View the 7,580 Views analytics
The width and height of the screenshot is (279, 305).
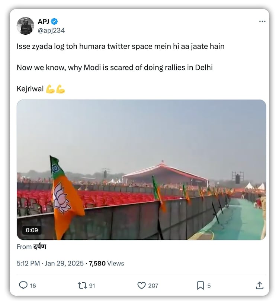point(107,263)
